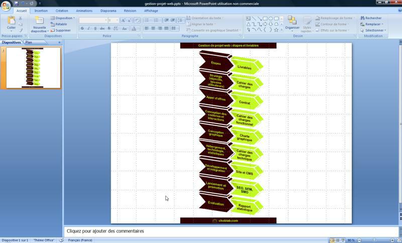Align text left in paragraph group
This screenshot has height=243, width=402.
(x=147, y=28)
